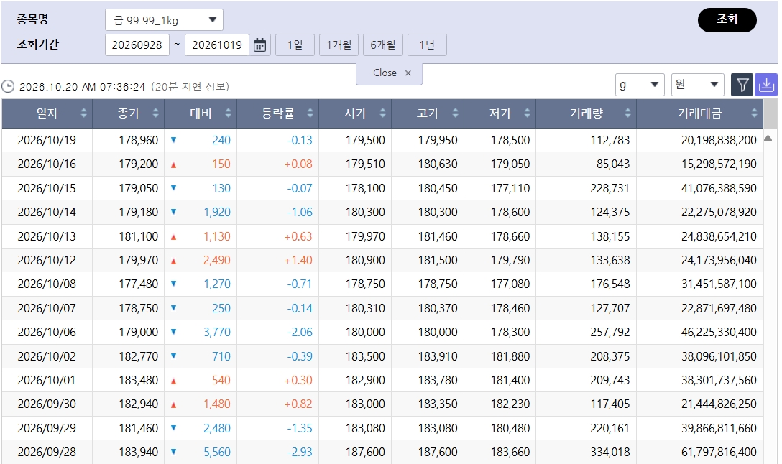Select the 1일 period button
The height and width of the screenshot is (464, 782).
coord(295,45)
